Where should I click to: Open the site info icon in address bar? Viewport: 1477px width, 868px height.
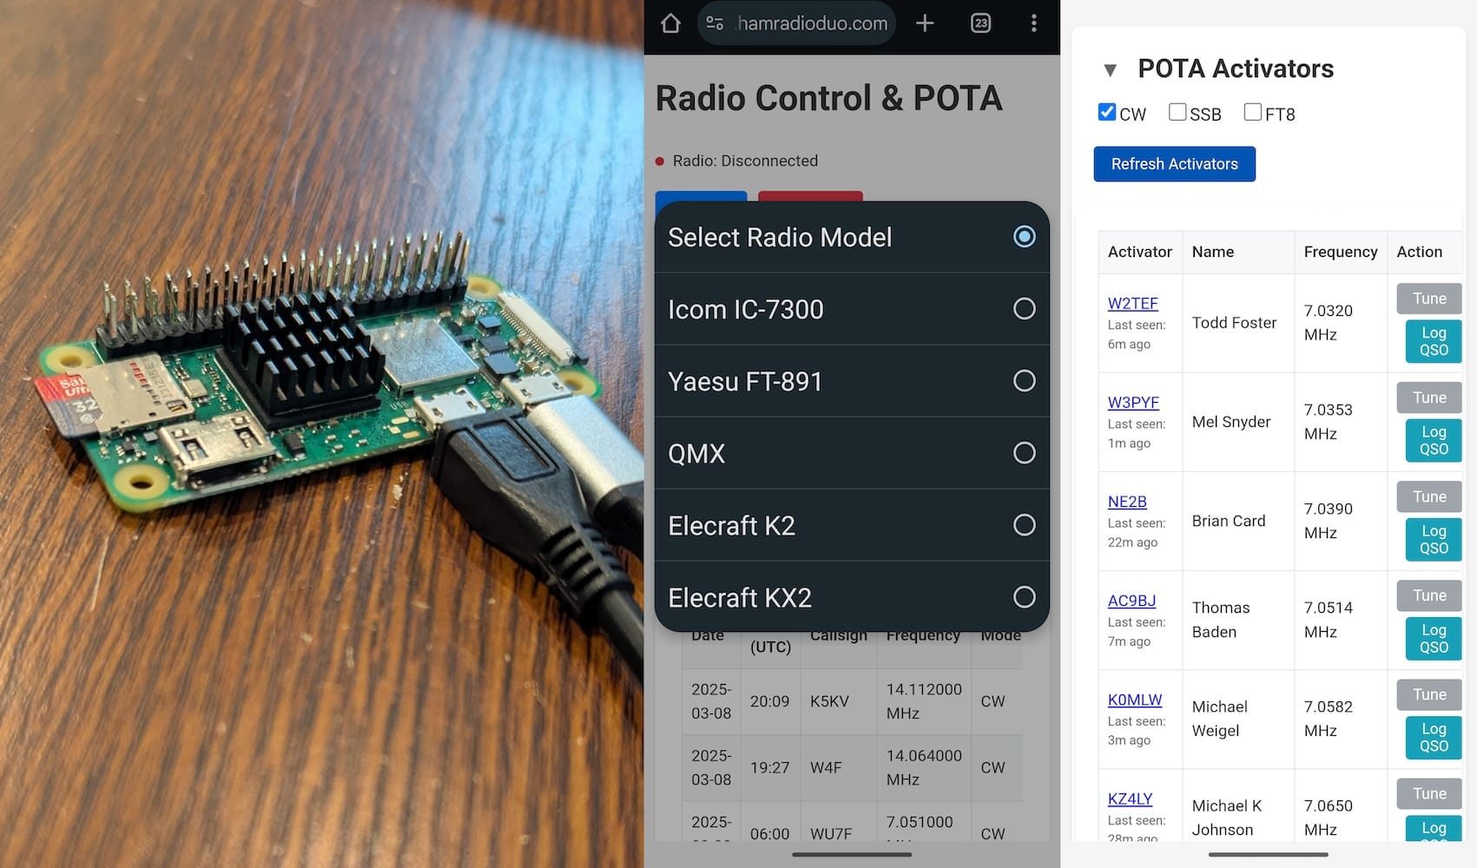[x=715, y=23]
